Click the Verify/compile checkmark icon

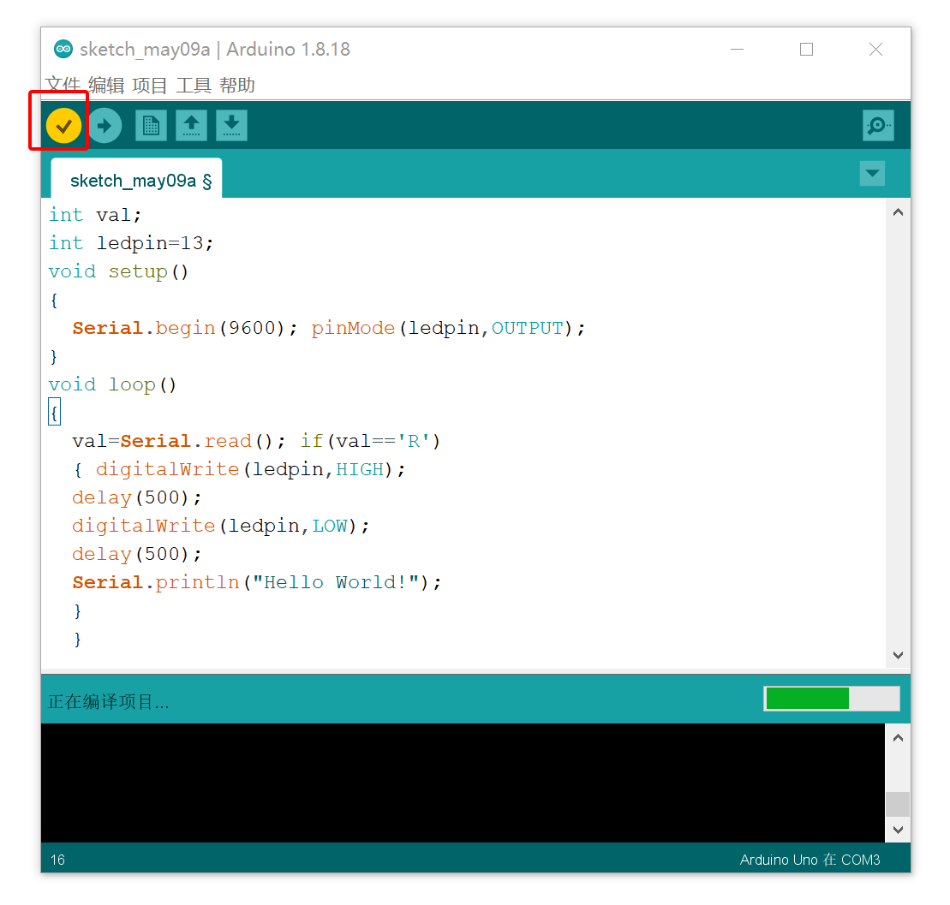point(63,125)
